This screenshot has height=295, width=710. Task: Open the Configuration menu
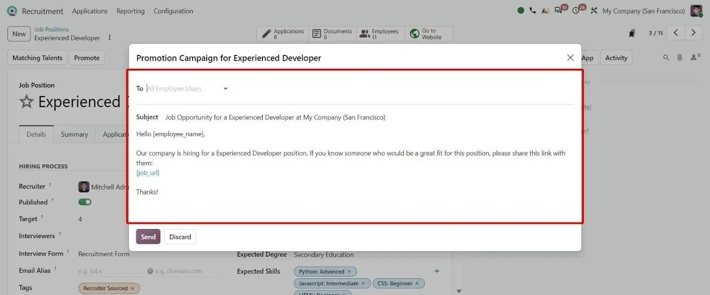tap(173, 11)
